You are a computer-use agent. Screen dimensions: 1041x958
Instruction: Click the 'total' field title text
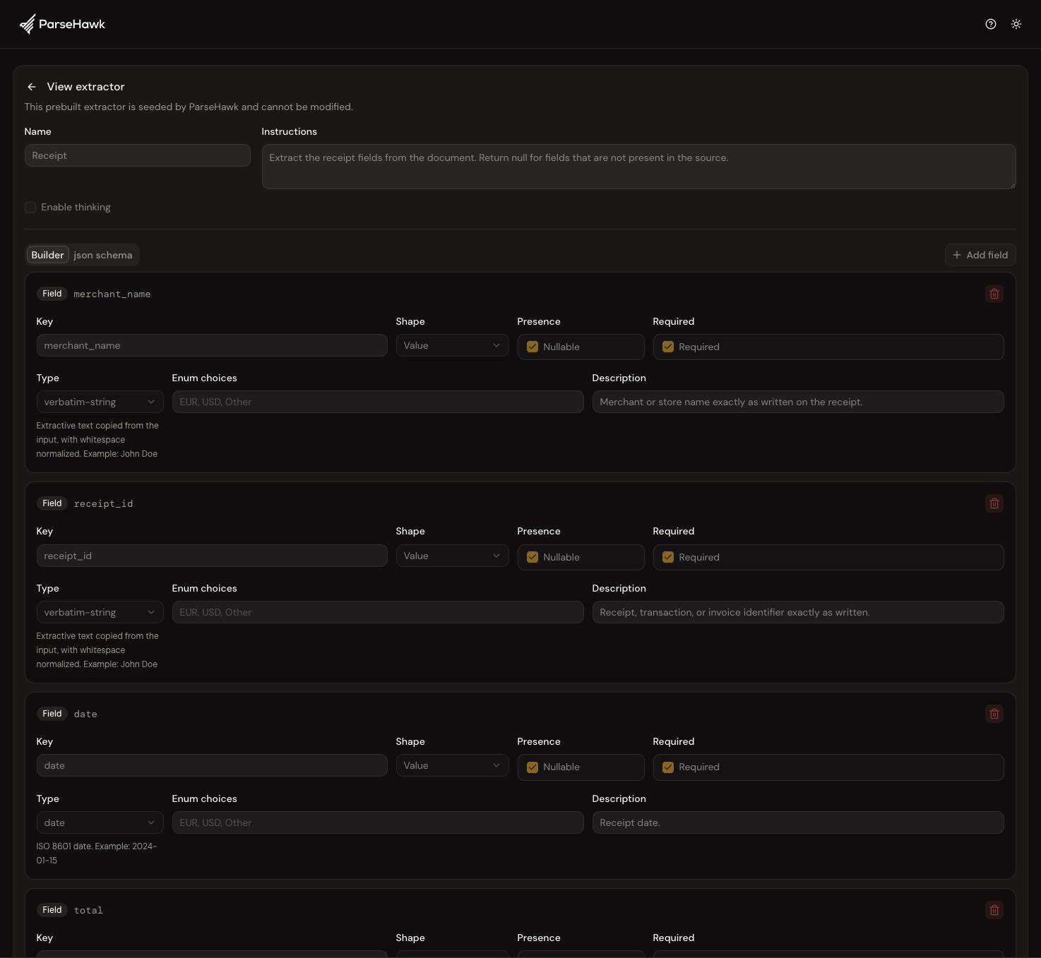point(88,911)
